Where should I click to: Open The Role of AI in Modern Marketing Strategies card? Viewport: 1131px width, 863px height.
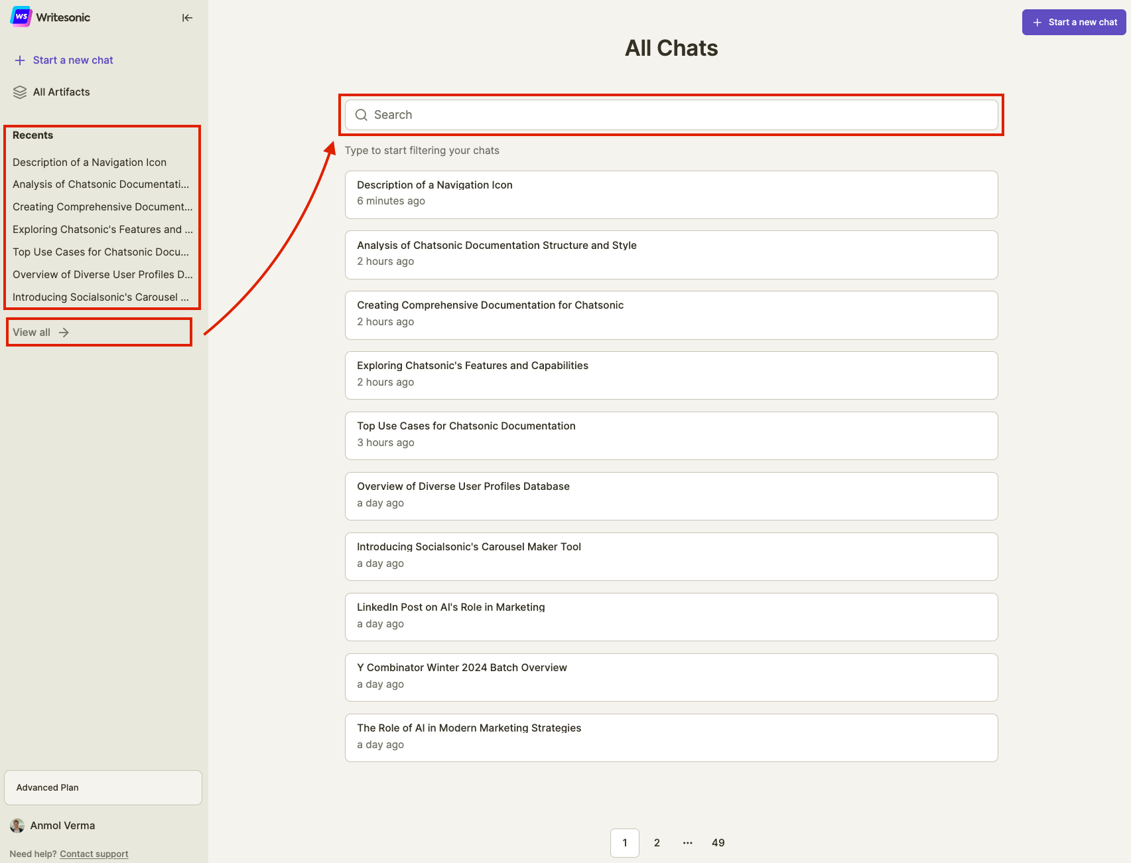671,738
